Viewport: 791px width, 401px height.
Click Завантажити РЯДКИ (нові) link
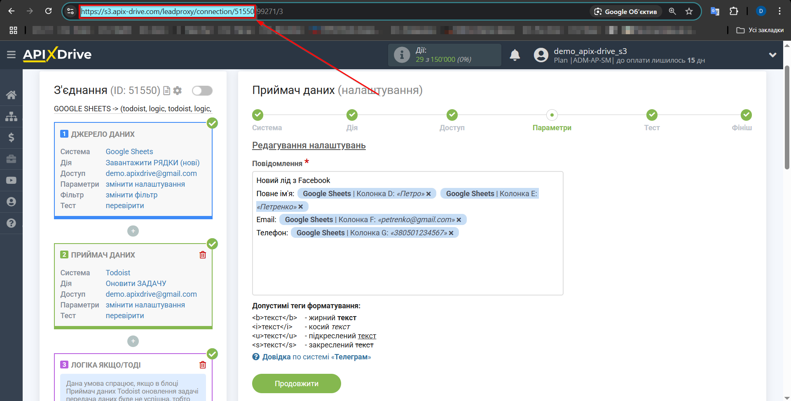tap(152, 163)
